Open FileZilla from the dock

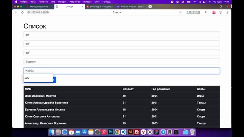click(137, 132)
